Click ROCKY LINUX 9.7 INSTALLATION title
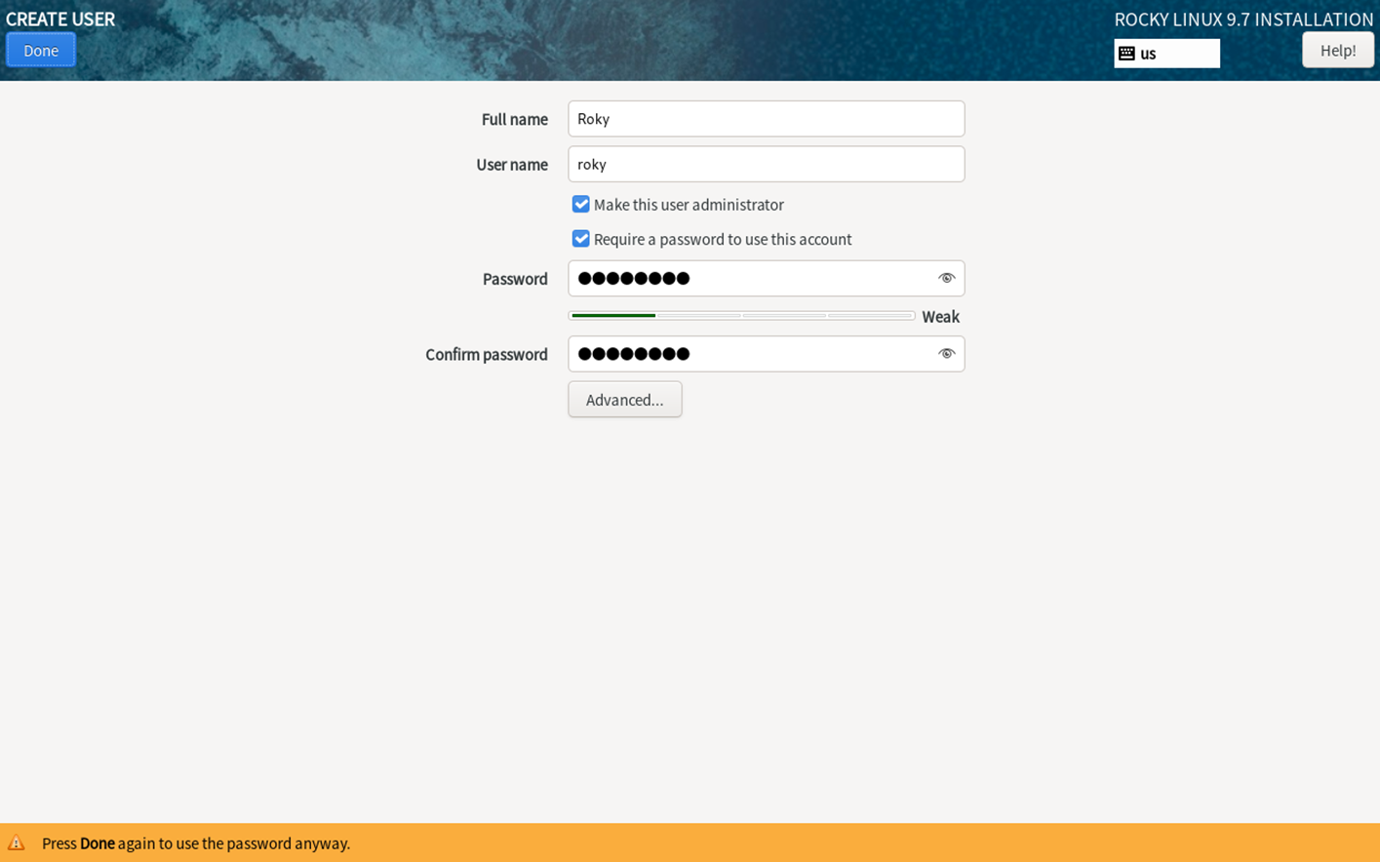This screenshot has height=862, width=1380. pos(1243,20)
